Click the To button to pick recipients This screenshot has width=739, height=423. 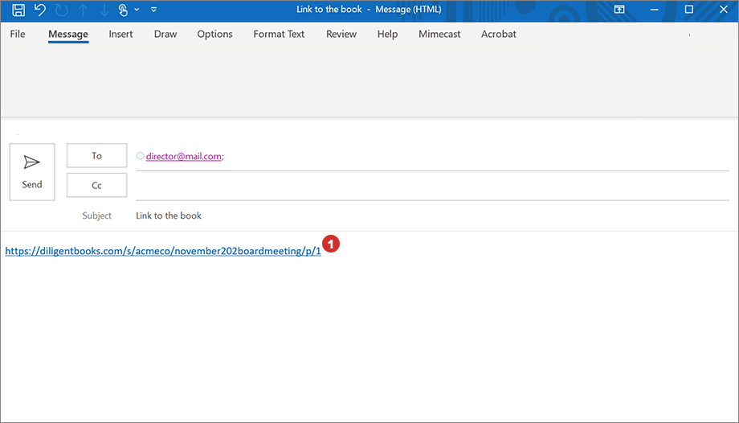96,156
